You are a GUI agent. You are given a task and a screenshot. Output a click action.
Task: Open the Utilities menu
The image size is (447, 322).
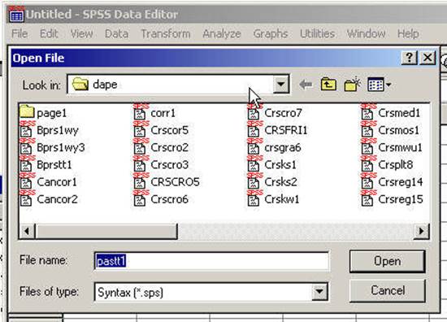pyautogui.click(x=317, y=33)
